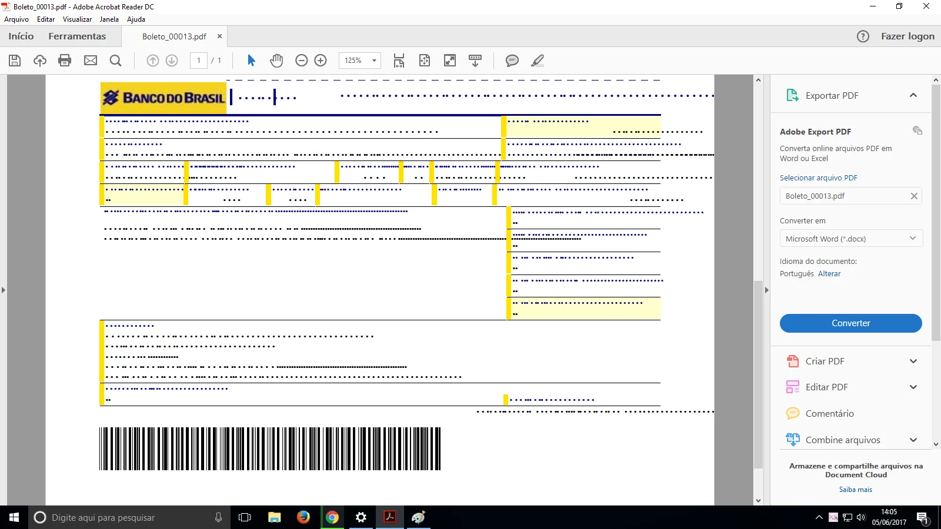The image size is (941, 529).
Task: Go to previous page arrow
Action: pos(153,61)
